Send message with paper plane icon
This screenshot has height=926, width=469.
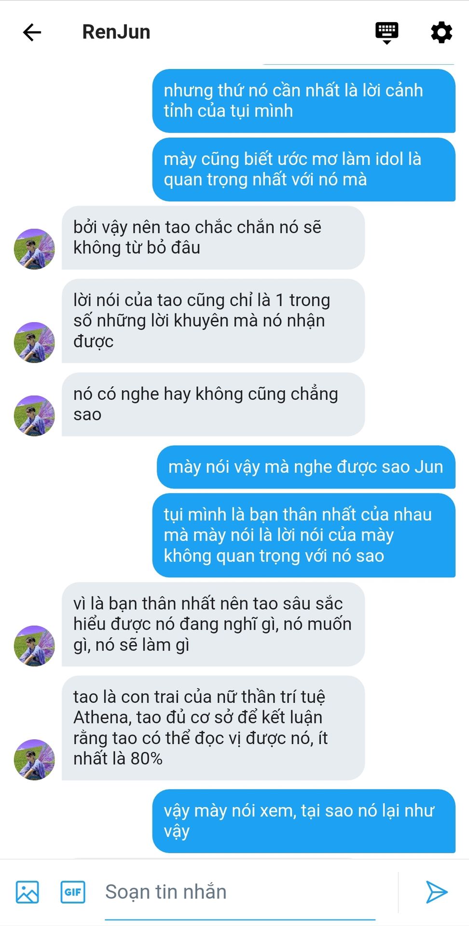tap(437, 892)
